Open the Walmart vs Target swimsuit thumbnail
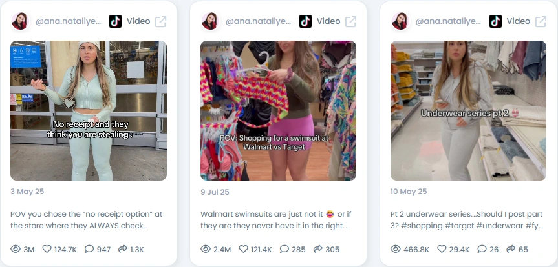Image resolution: width=558 pixels, height=267 pixels. (278, 110)
